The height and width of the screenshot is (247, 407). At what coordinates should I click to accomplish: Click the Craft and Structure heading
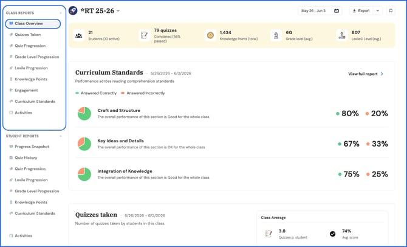tap(118, 111)
